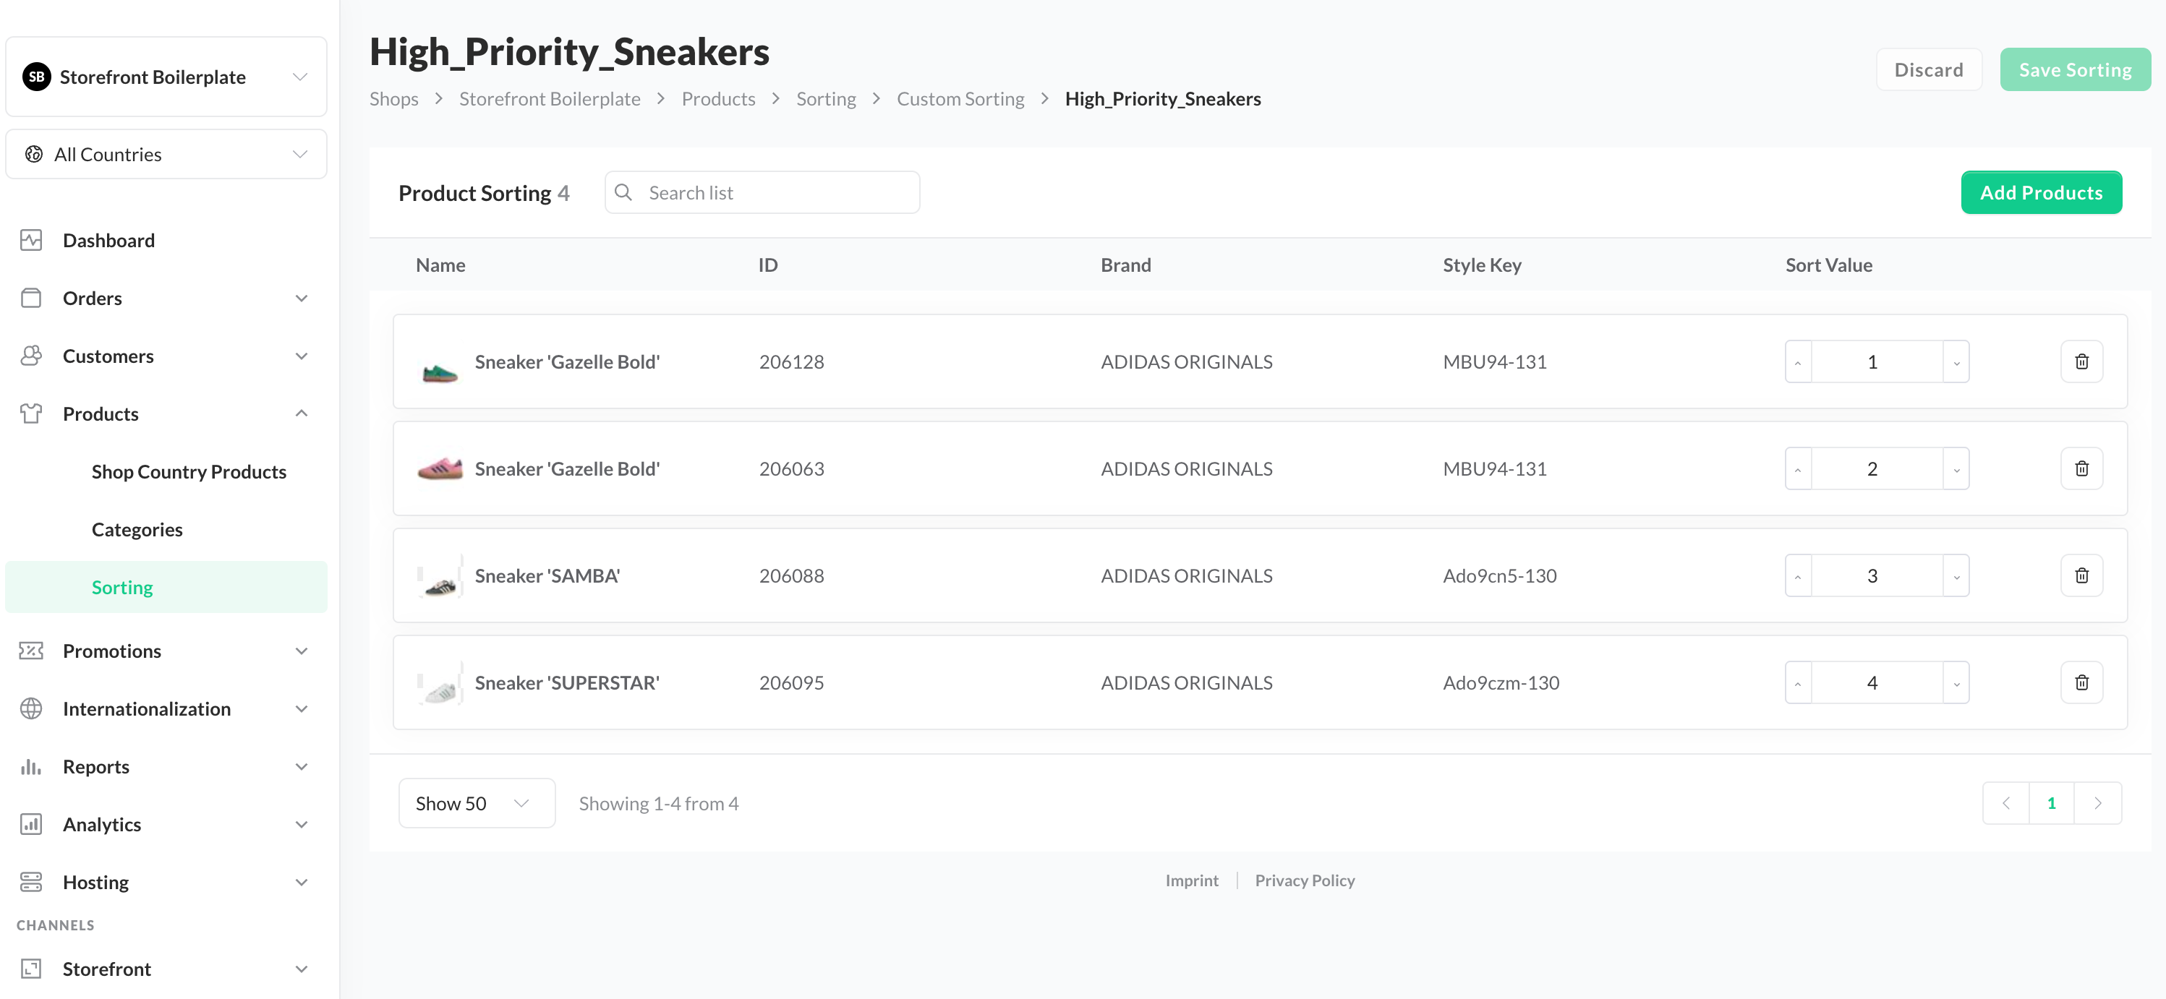Click the search magnifier icon in Search list
Viewport: 2166px width, 999px height.
pyautogui.click(x=623, y=192)
